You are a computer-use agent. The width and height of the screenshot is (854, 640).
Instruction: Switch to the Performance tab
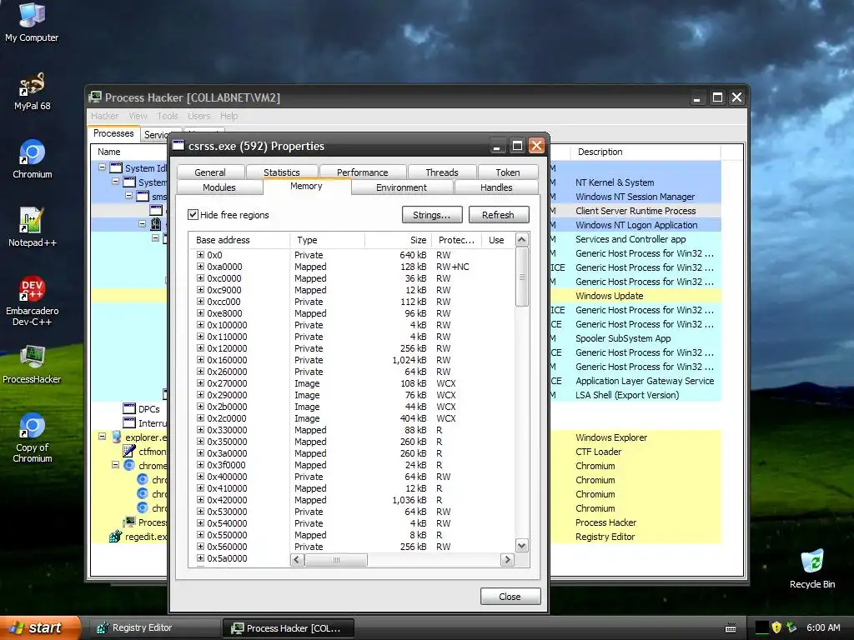click(362, 172)
